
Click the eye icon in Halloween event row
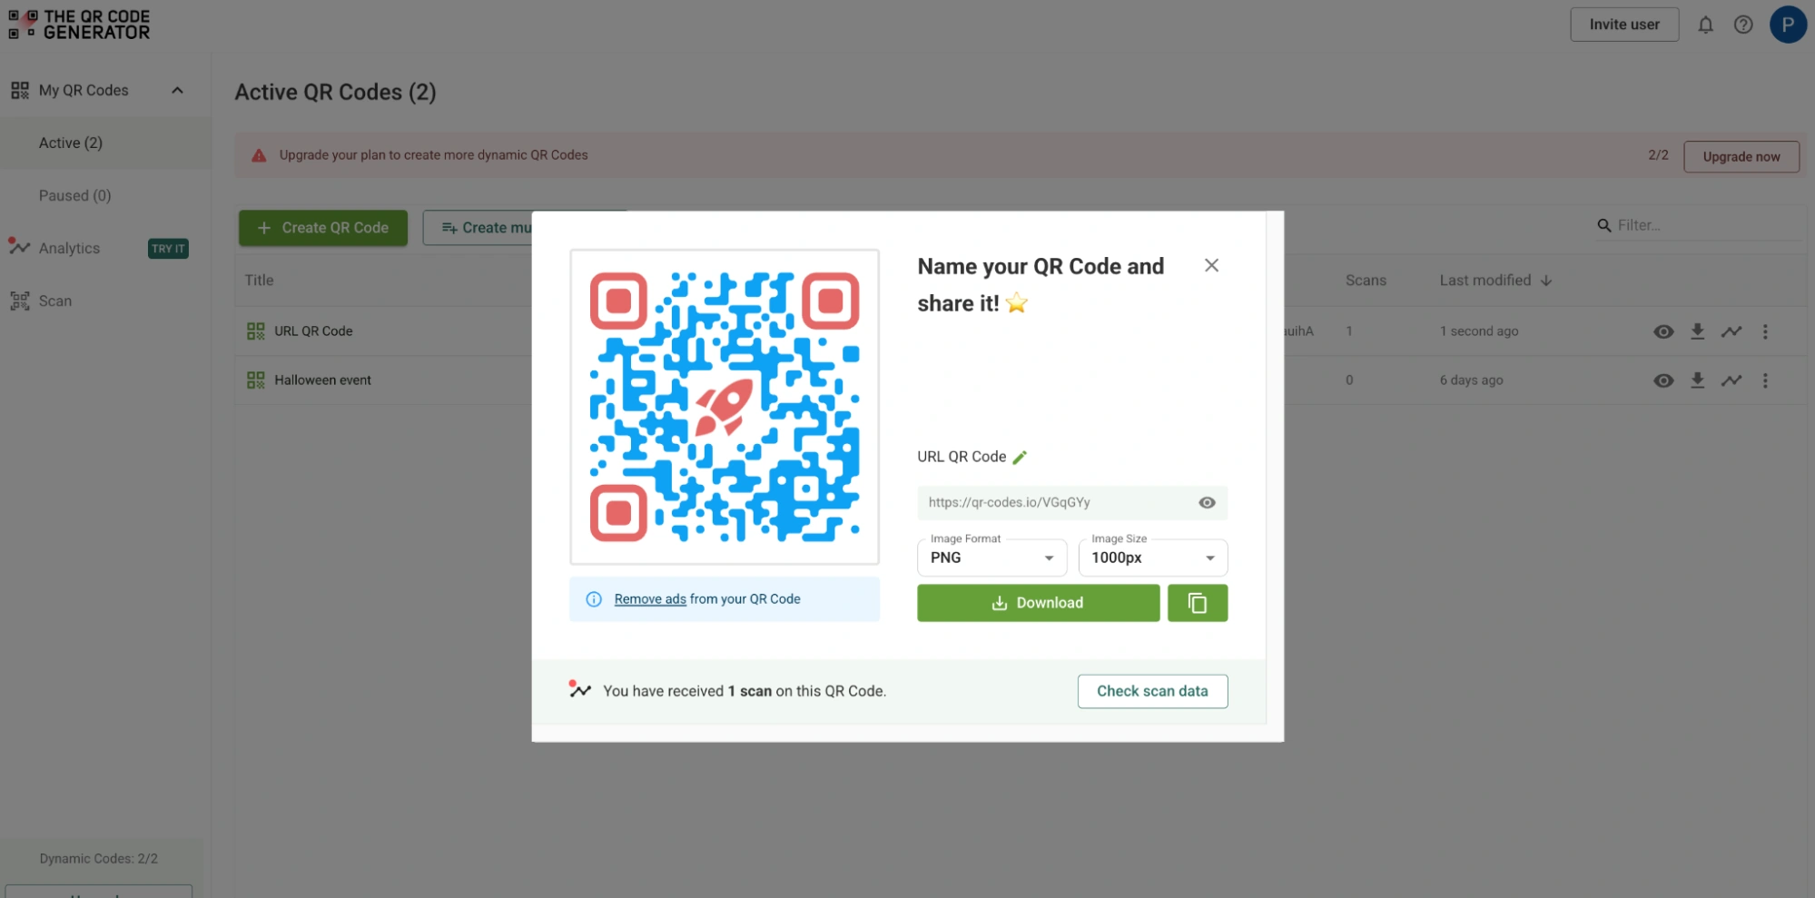[x=1663, y=380]
